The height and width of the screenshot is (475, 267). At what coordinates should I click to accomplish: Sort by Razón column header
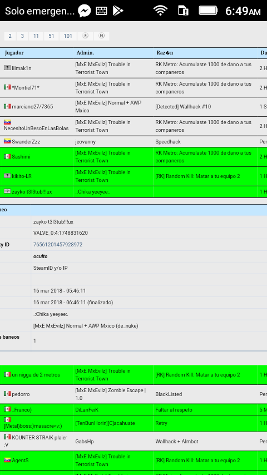(x=165, y=53)
